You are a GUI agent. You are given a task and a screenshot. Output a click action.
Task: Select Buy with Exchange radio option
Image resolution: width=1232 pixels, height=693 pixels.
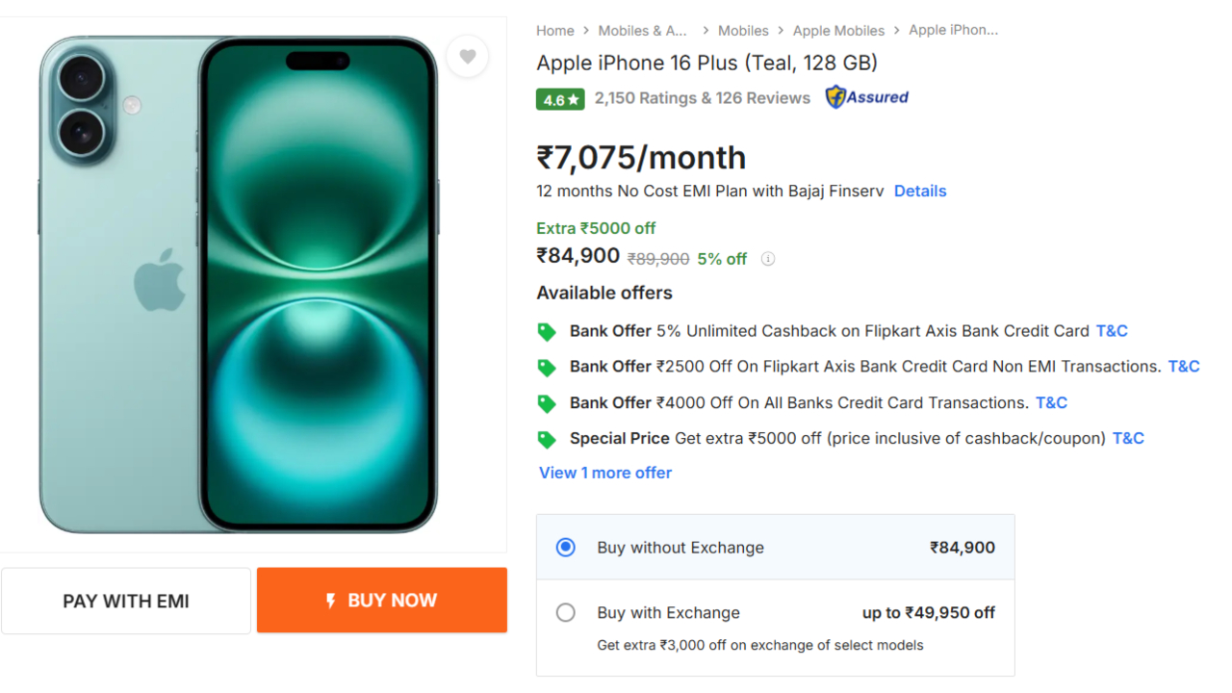pos(566,613)
